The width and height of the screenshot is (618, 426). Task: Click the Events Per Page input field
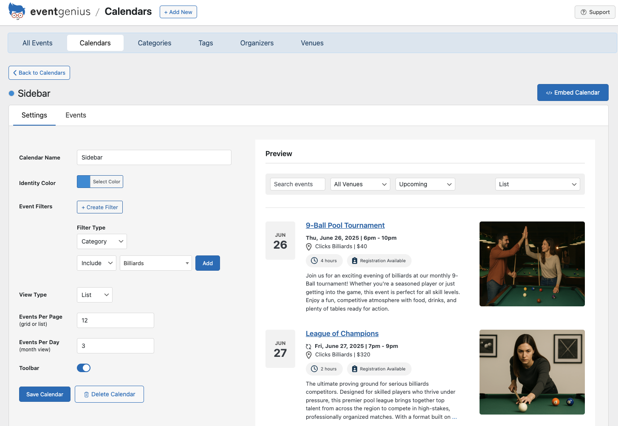(116, 320)
